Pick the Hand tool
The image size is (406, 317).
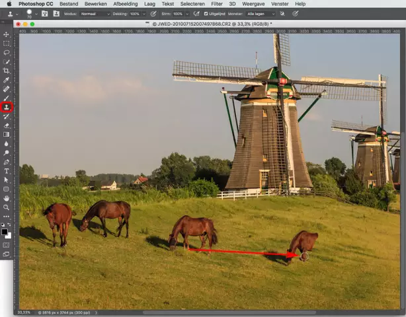point(7,197)
